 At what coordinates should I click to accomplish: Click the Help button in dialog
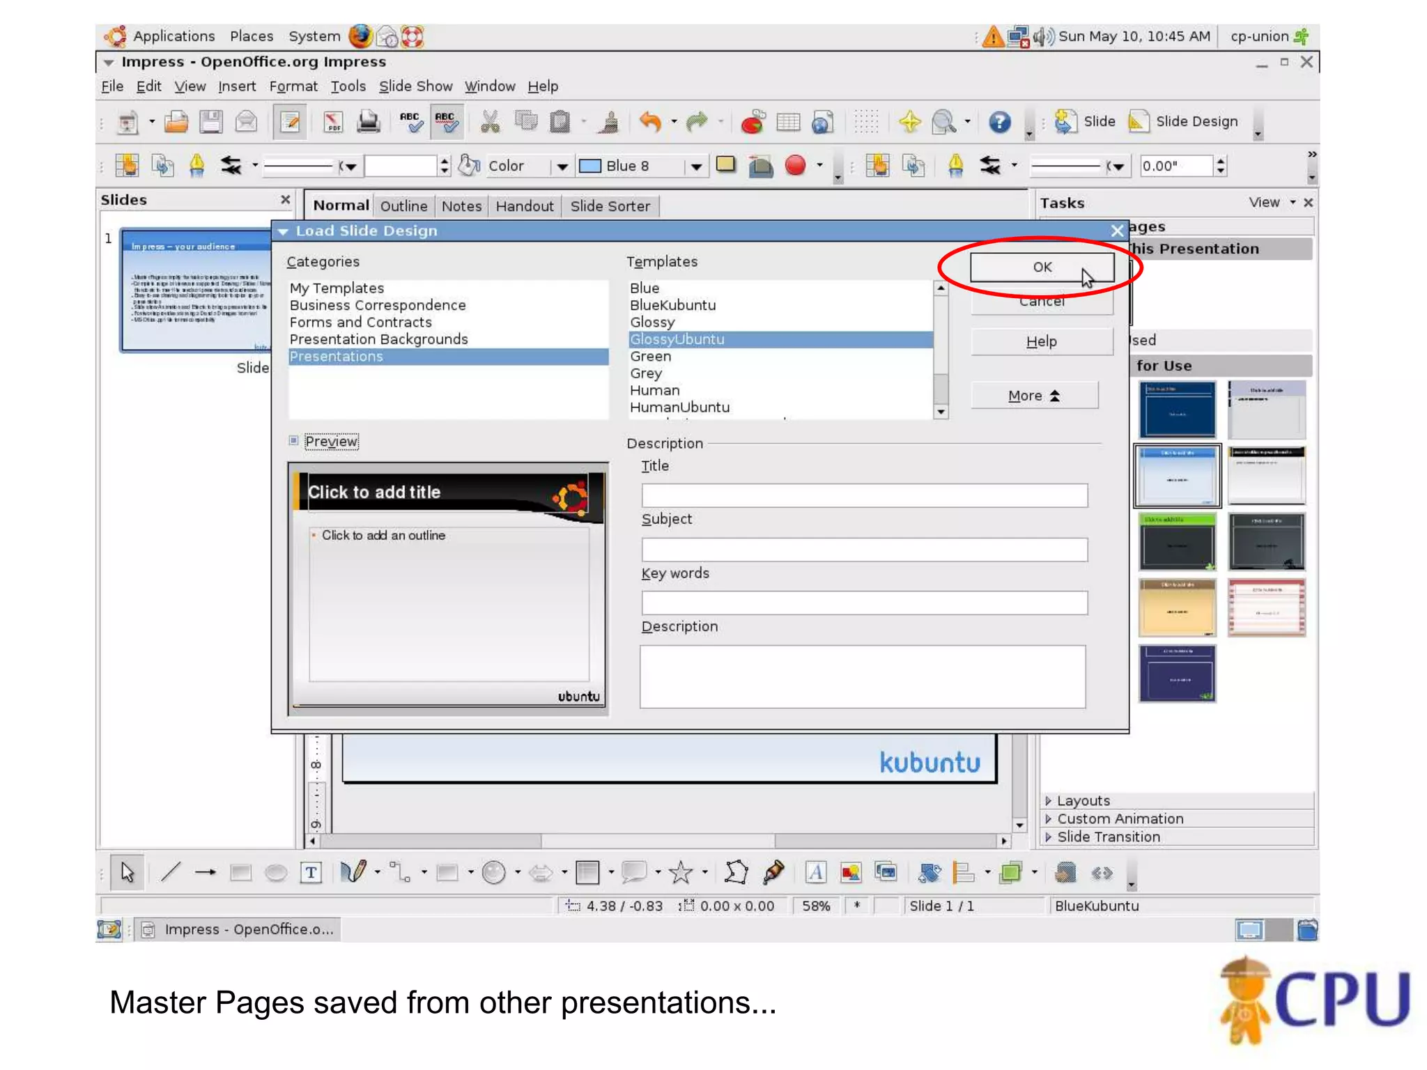[x=1042, y=341]
